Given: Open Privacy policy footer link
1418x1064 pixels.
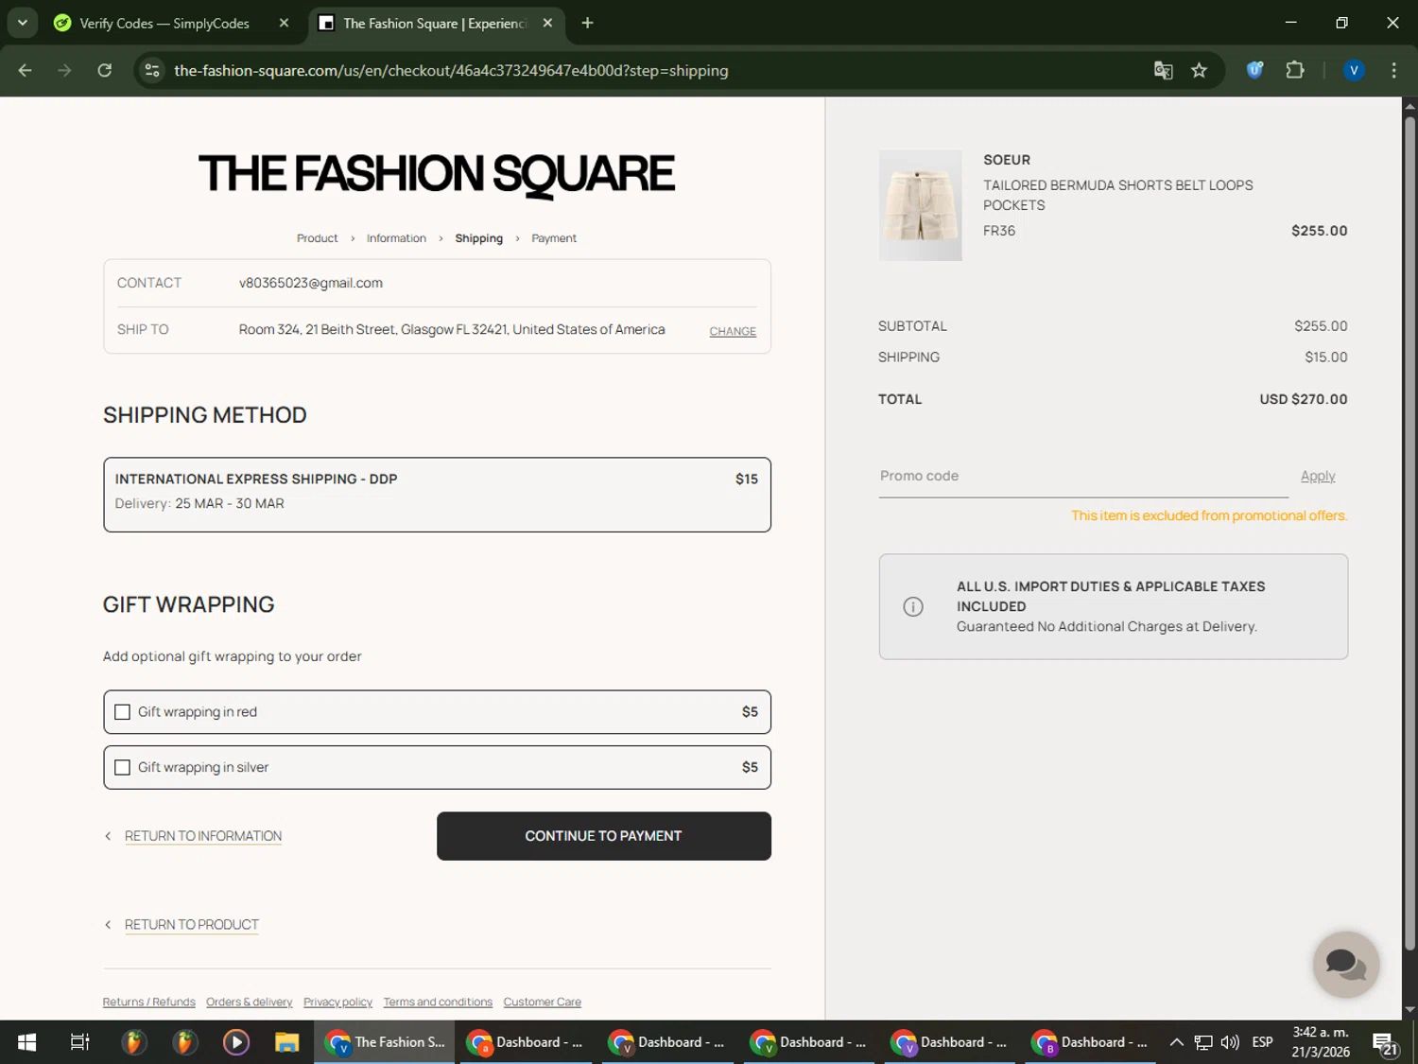Looking at the screenshot, I should pyautogui.click(x=337, y=1002).
